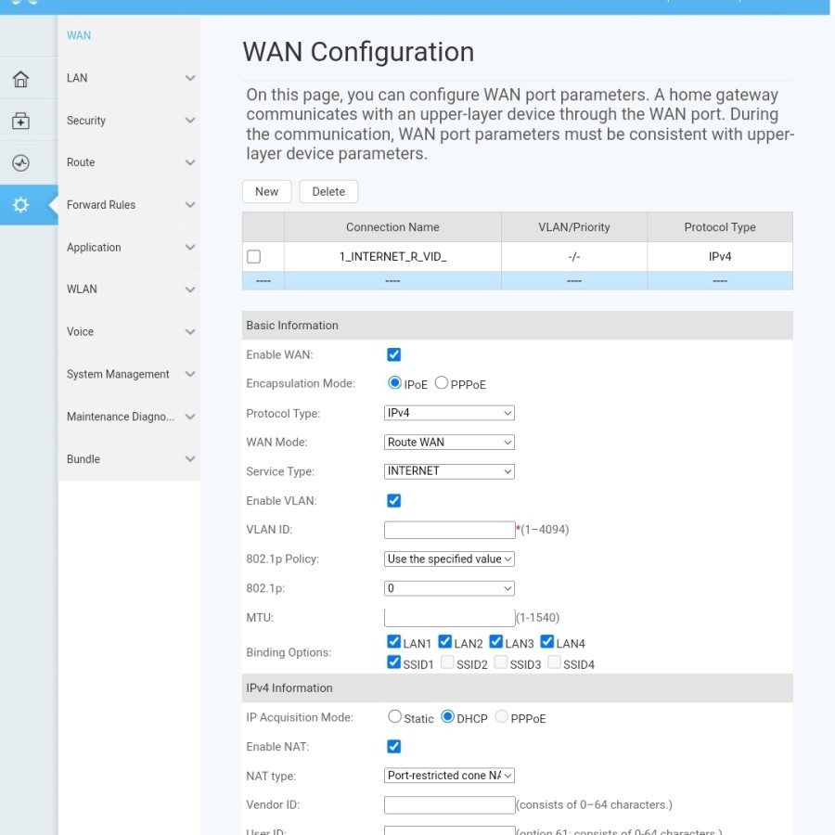This screenshot has width=835, height=835.
Task: Open the NAT type dropdown
Action: pos(449,776)
